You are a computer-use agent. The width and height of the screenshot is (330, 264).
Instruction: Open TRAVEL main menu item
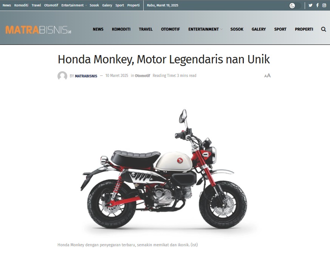pyautogui.click(x=146, y=29)
